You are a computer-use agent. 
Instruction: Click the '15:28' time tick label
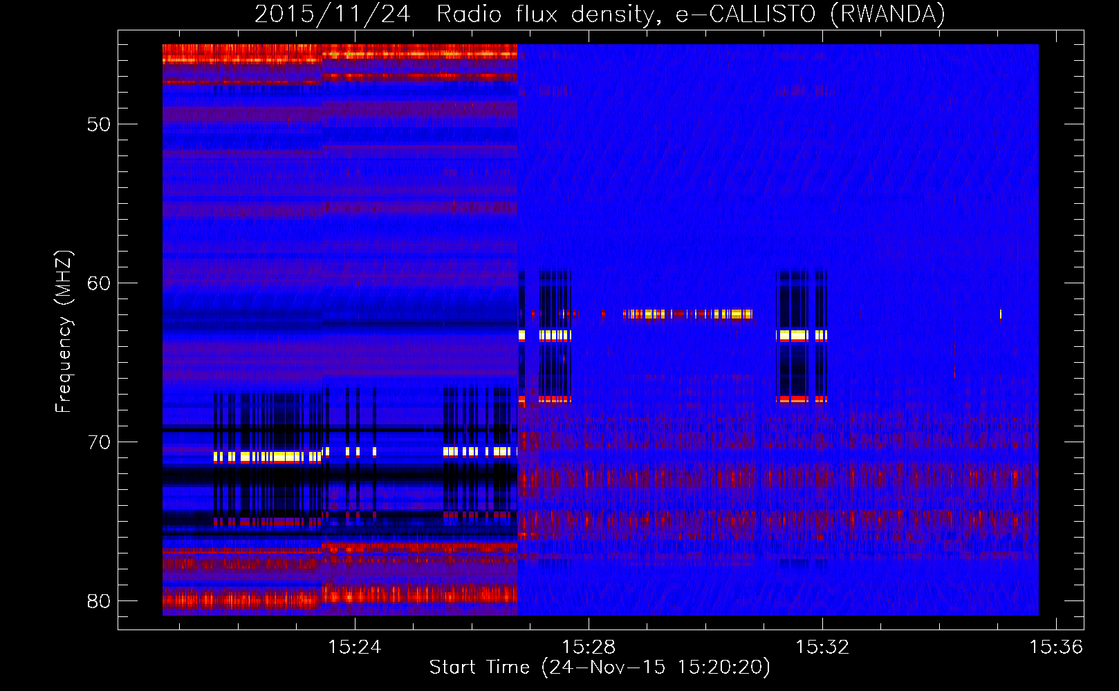(x=588, y=647)
